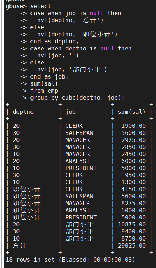Click deptno 30 in the SALESMAN 5600.00 row

(16, 133)
